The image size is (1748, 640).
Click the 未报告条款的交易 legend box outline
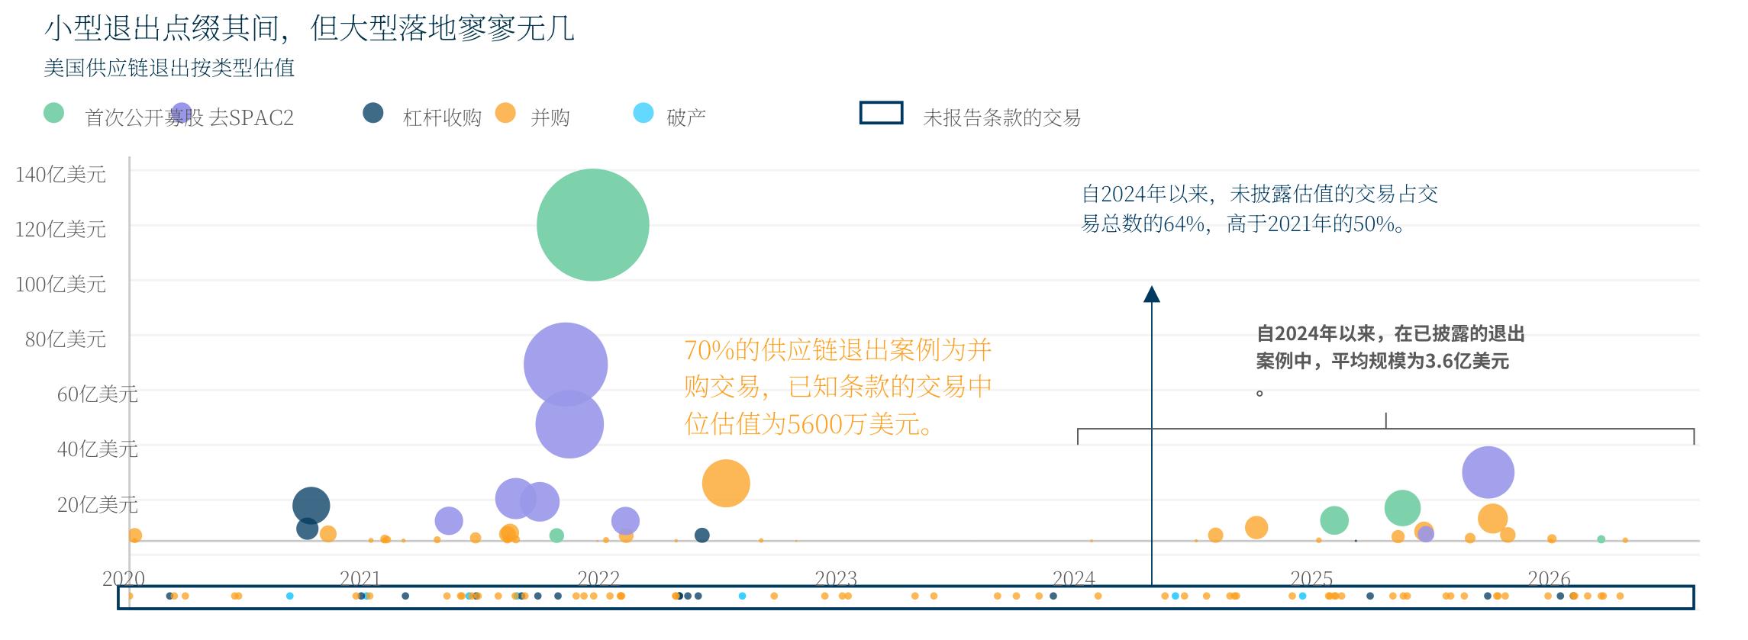[882, 113]
